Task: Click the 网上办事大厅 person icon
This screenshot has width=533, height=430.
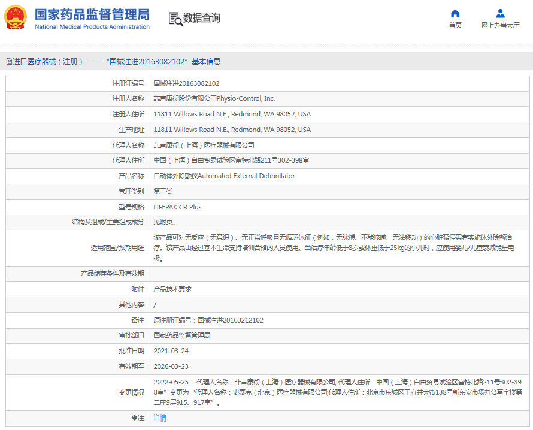Action: (500, 14)
